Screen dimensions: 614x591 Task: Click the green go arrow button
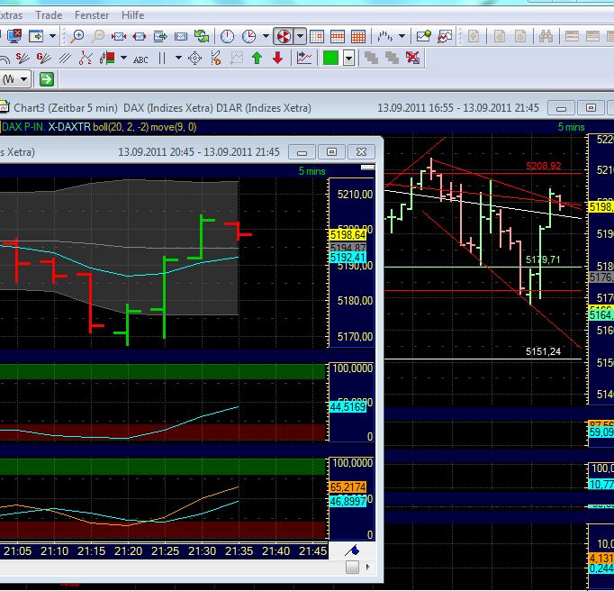tap(47, 79)
